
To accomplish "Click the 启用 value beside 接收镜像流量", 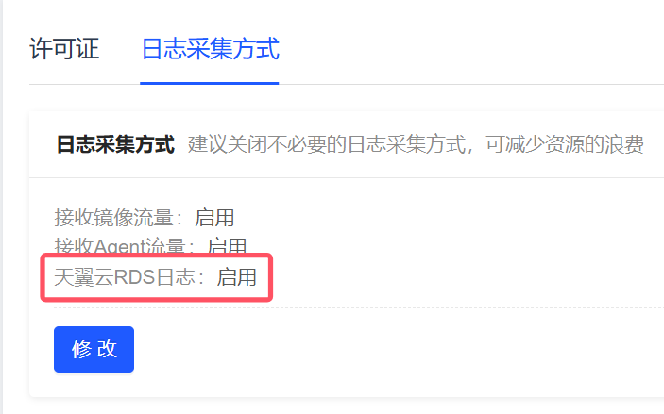I will [x=214, y=218].
